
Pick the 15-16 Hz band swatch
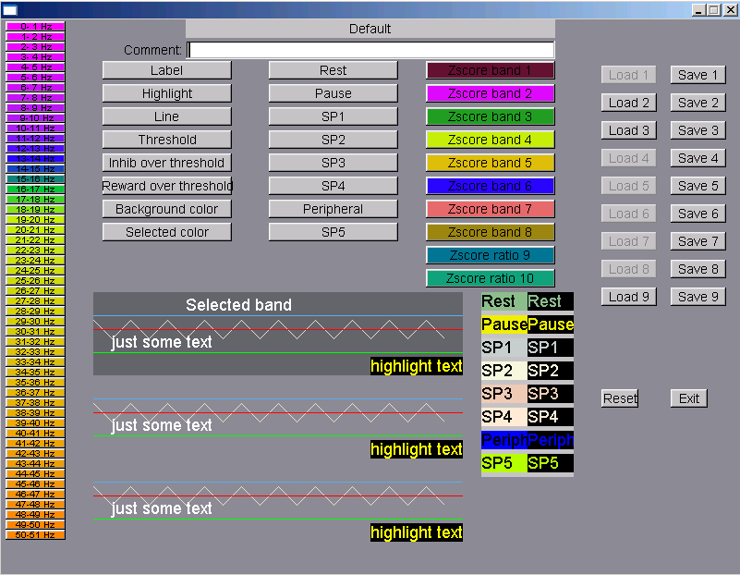35,179
